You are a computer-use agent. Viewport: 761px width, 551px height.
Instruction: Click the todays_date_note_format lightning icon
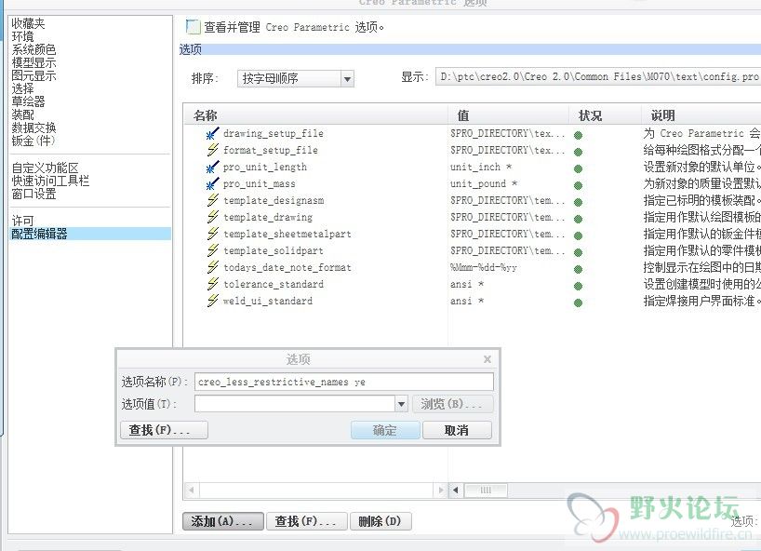pyautogui.click(x=212, y=267)
